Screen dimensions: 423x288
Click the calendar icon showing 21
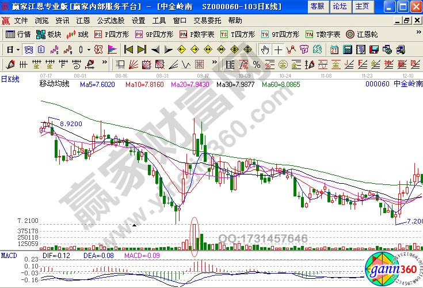click(335, 49)
